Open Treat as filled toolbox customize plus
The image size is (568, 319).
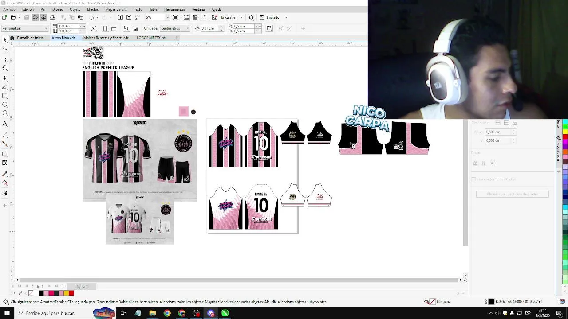click(5, 206)
